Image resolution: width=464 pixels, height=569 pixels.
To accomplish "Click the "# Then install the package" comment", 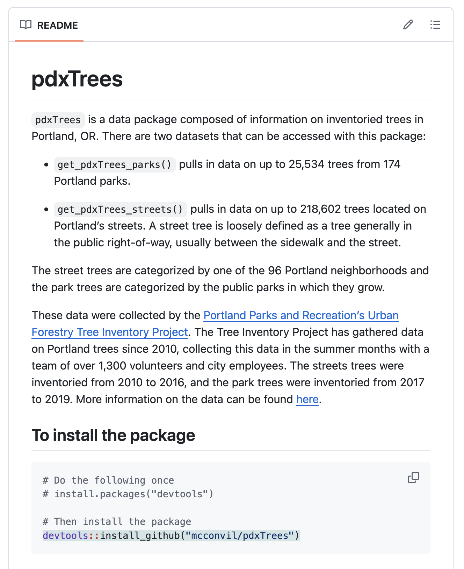I will coord(117,521).
